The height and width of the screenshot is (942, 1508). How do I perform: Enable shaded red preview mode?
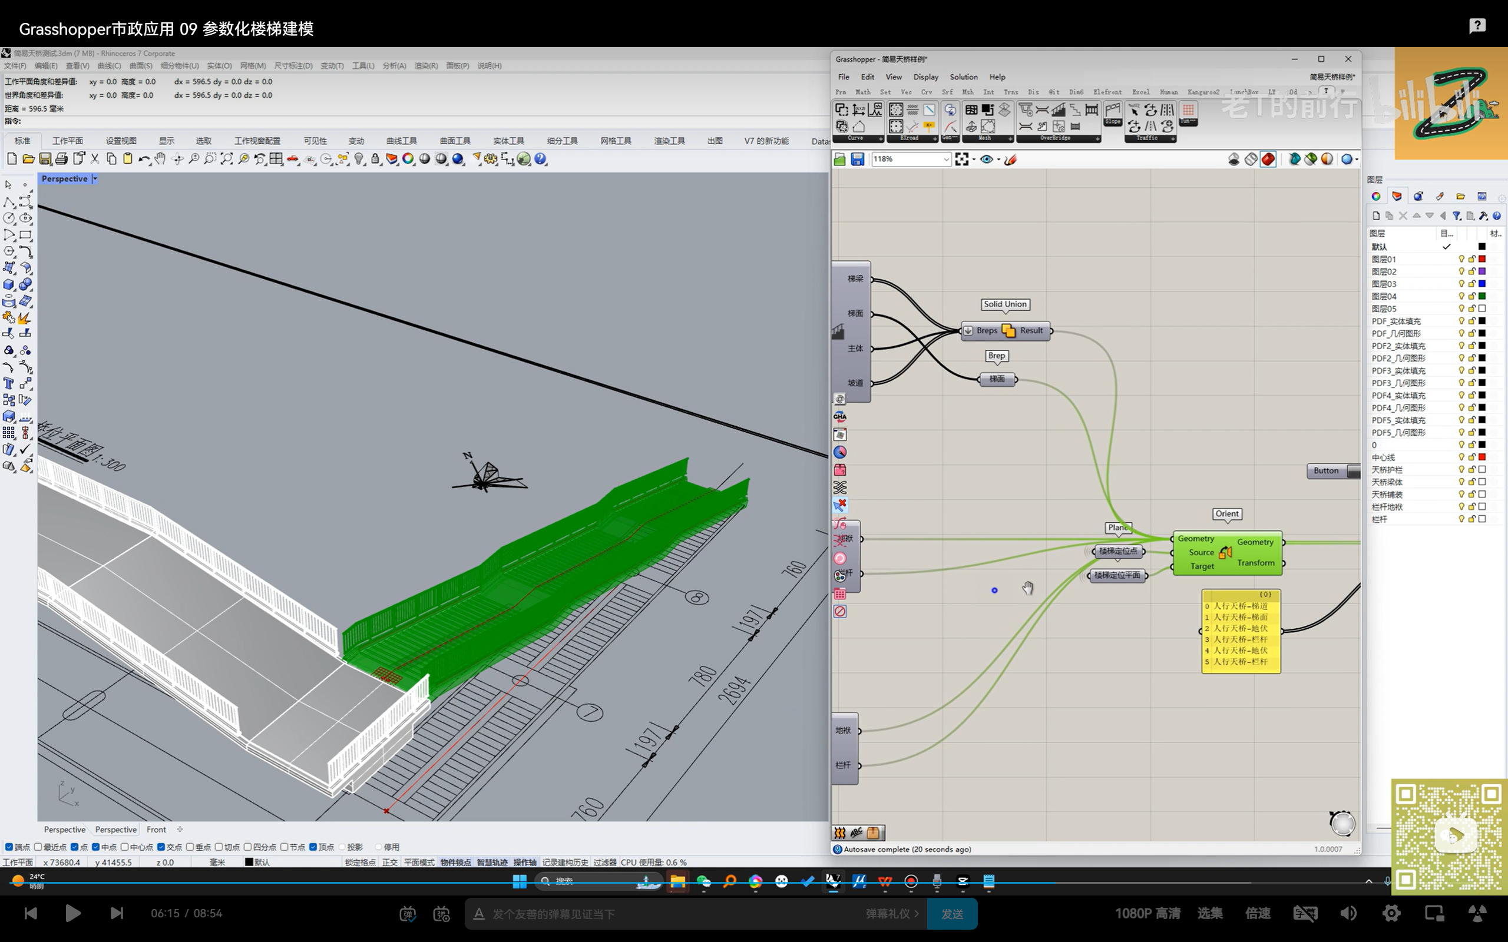pos(1268,160)
